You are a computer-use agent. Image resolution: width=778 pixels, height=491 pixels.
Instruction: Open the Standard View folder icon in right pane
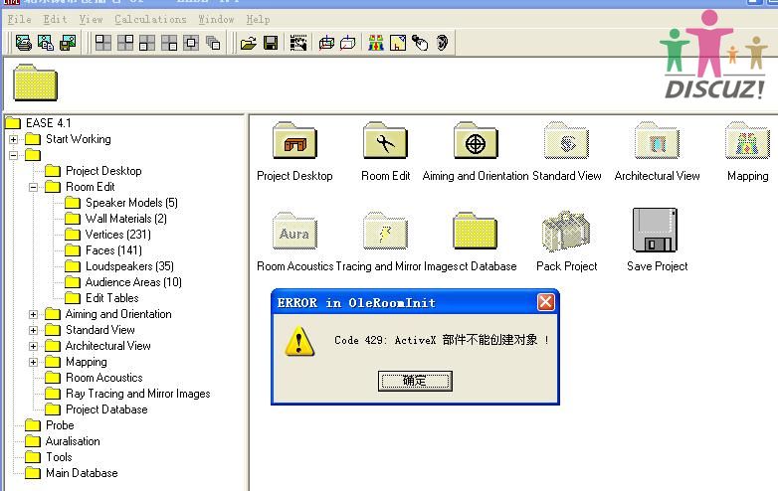coord(566,141)
